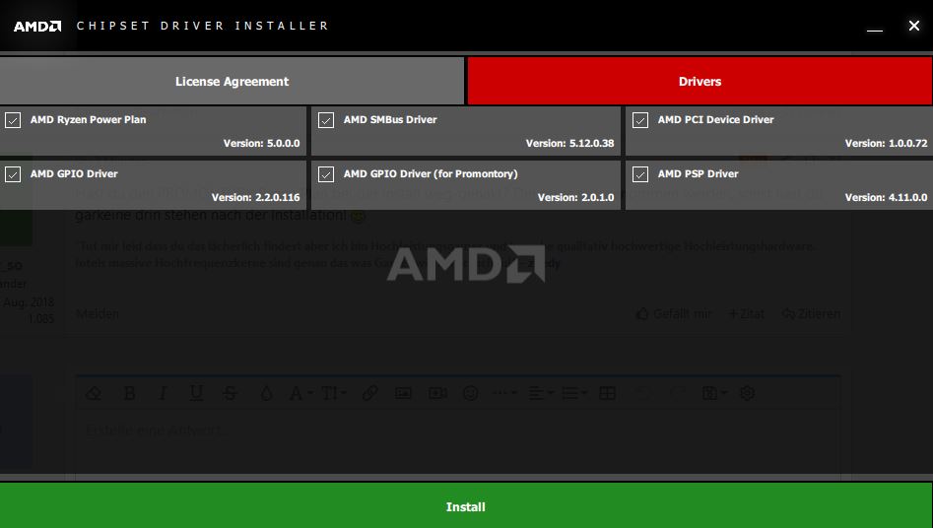
Task: Close the AMD Chipset Driver Installer
Action: [x=914, y=26]
